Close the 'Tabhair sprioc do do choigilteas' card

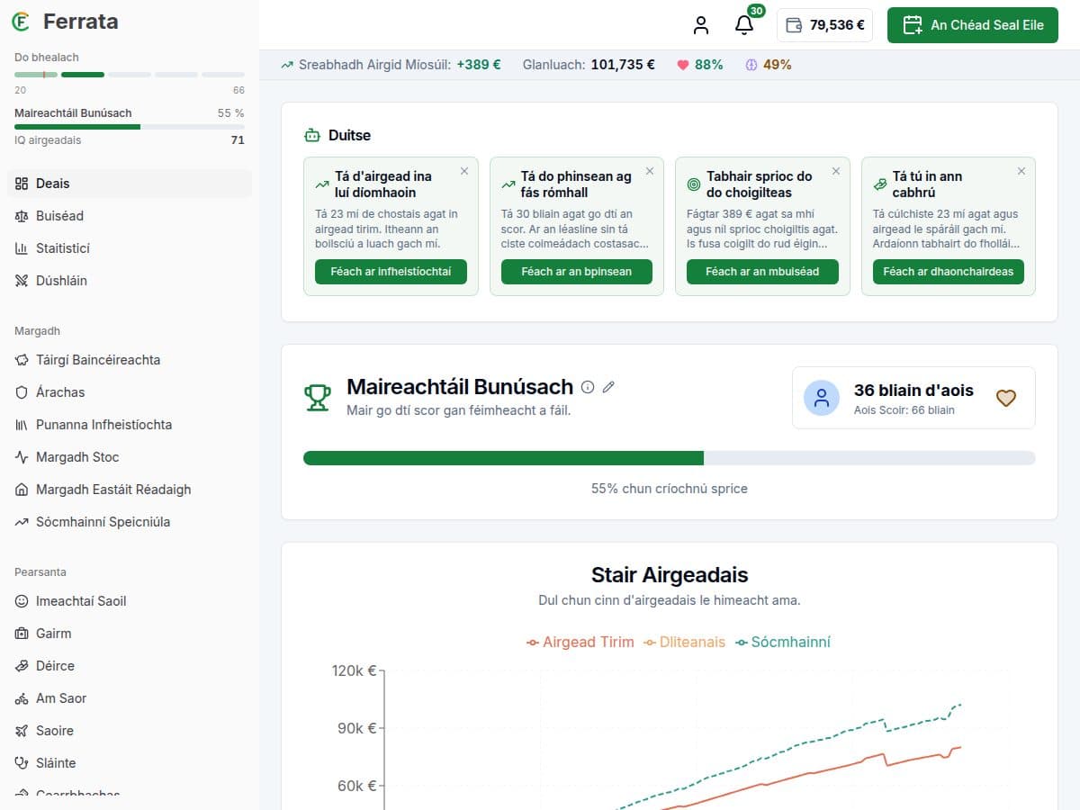point(836,171)
